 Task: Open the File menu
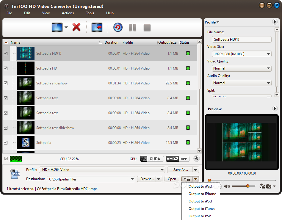[x=9, y=13]
